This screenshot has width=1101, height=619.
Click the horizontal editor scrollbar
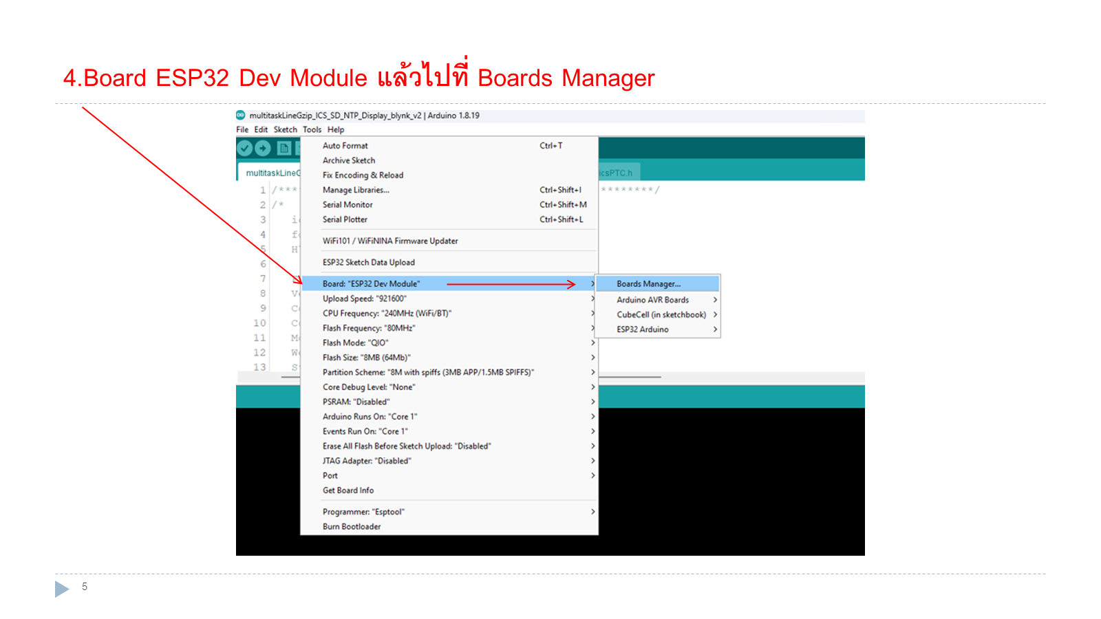(630, 377)
